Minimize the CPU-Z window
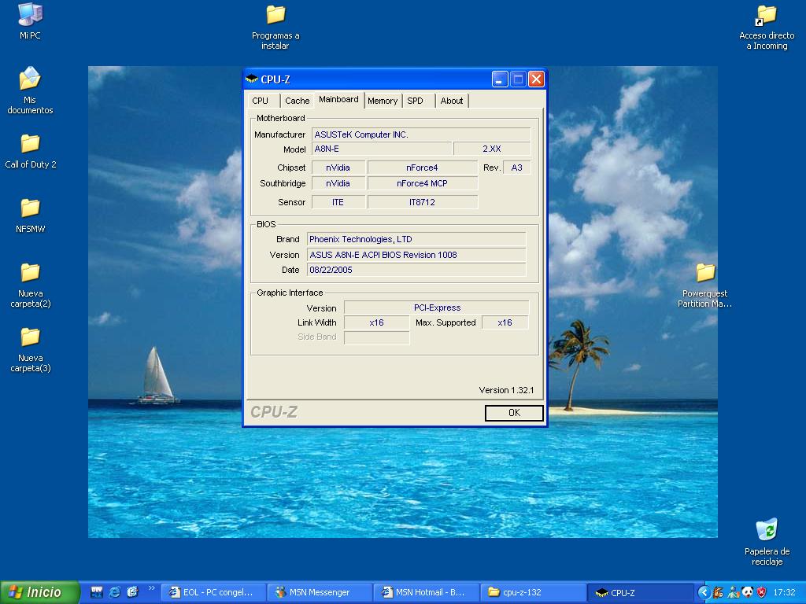The width and height of the screenshot is (806, 604). [500, 79]
